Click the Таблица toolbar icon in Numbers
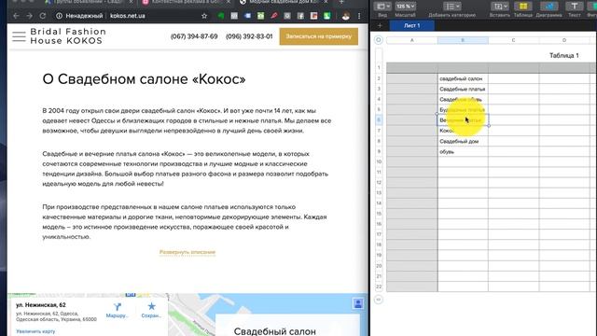The image size is (597, 336). tap(523, 7)
